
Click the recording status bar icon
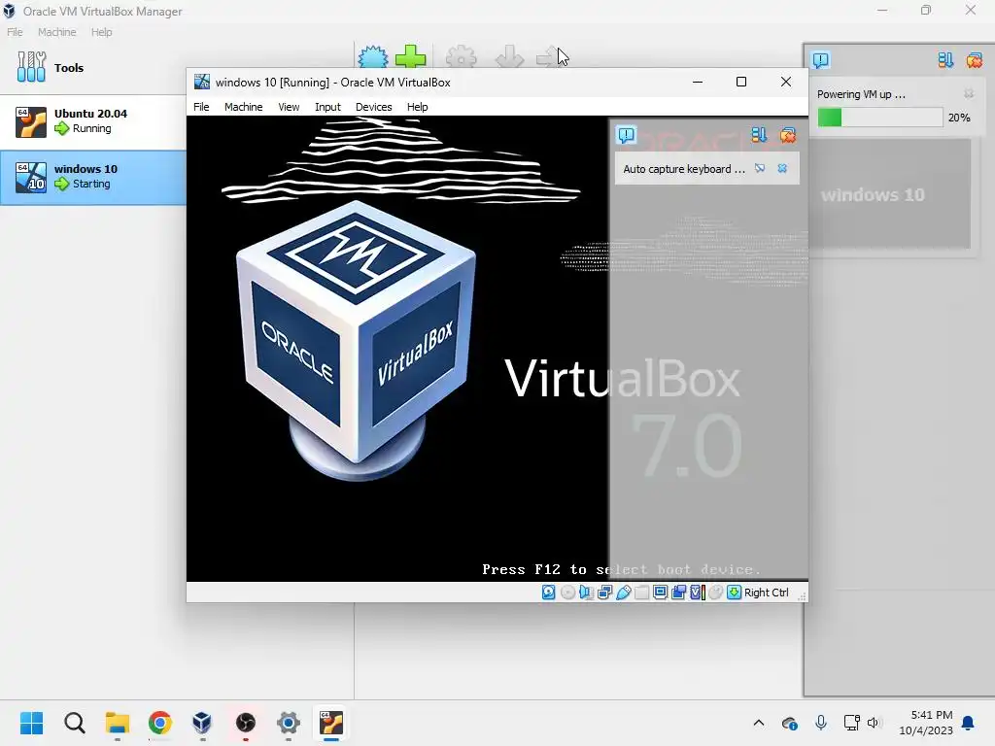click(678, 593)
